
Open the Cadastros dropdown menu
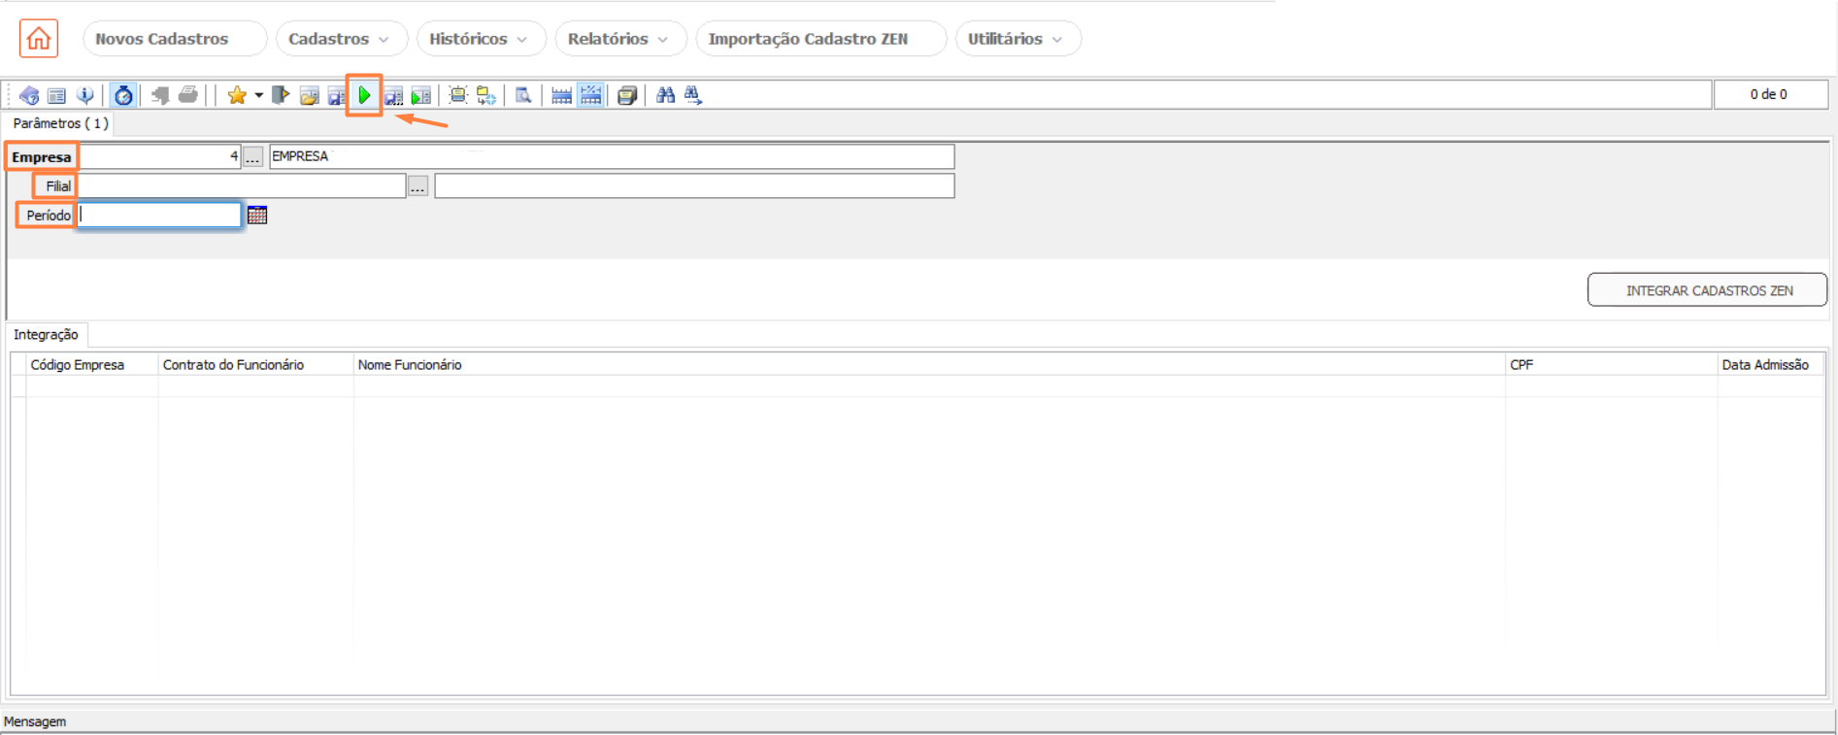pos(338,39)
